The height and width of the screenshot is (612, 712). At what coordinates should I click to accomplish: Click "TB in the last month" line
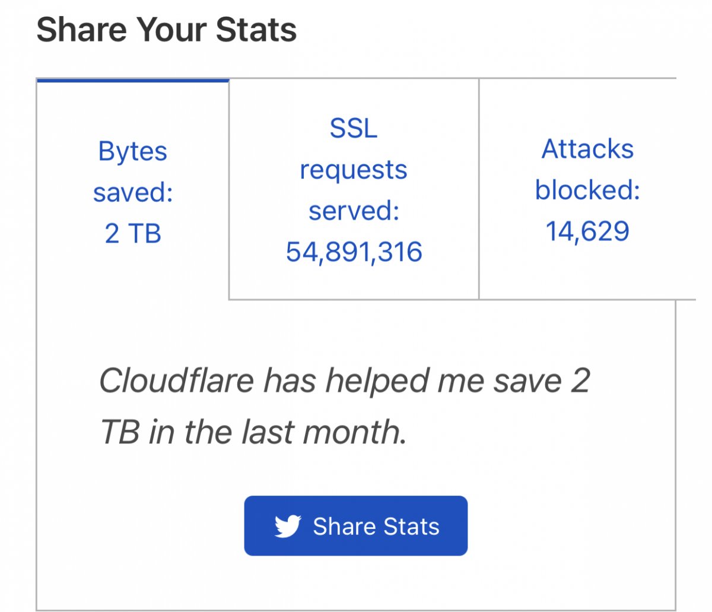pyautogui.click(x=253, y=432)
